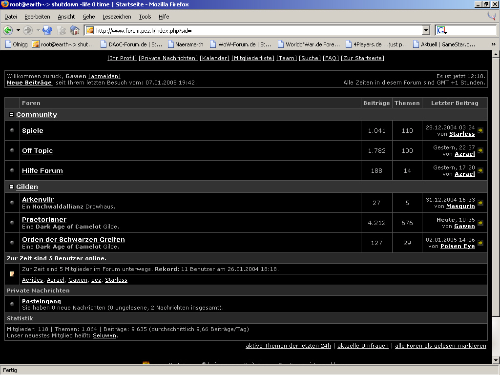Open the address bar history dropdown
This screenshot has width=500, height=375.
click(x=426, y=30)
